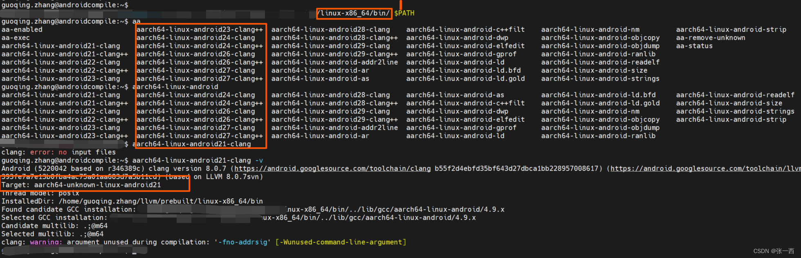The height and width of the screenshot is (258, 801).
Task: Open the android.googlesource.com/toolchain/clang link
Action: 332,168
